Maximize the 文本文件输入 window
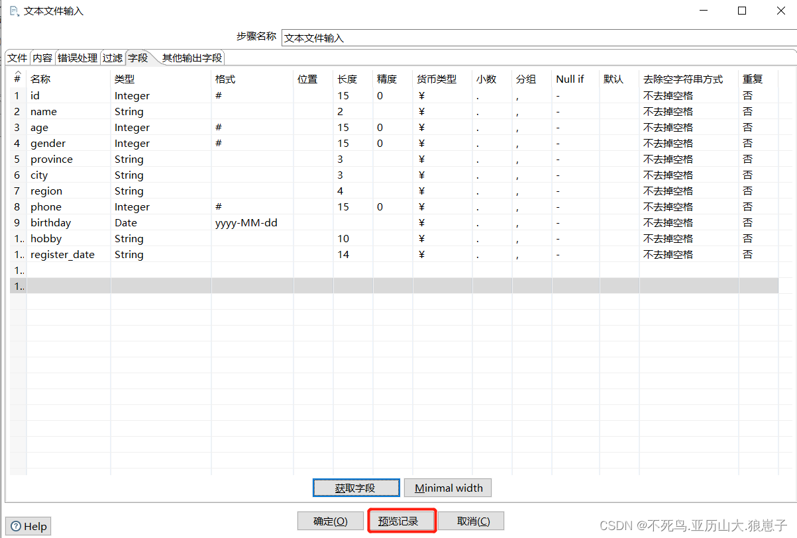 [742, 11]
